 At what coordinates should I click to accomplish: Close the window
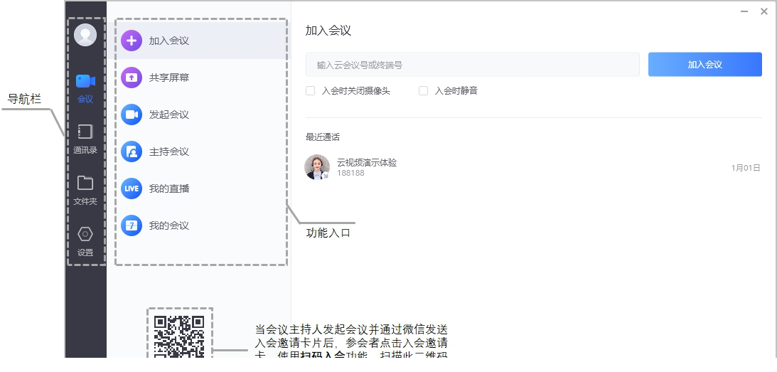[x=763, y=11]
